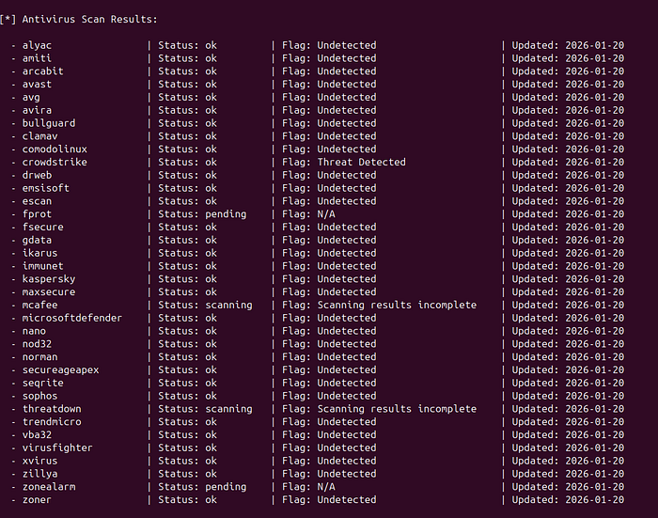Click the zonealarm engine name
Viewport: 658px width, 518px height.
point(49,487)
